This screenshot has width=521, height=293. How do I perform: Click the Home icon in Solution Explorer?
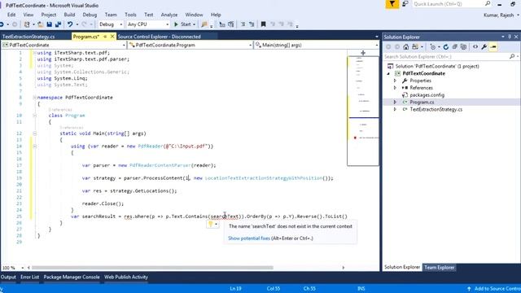[405, 47]
